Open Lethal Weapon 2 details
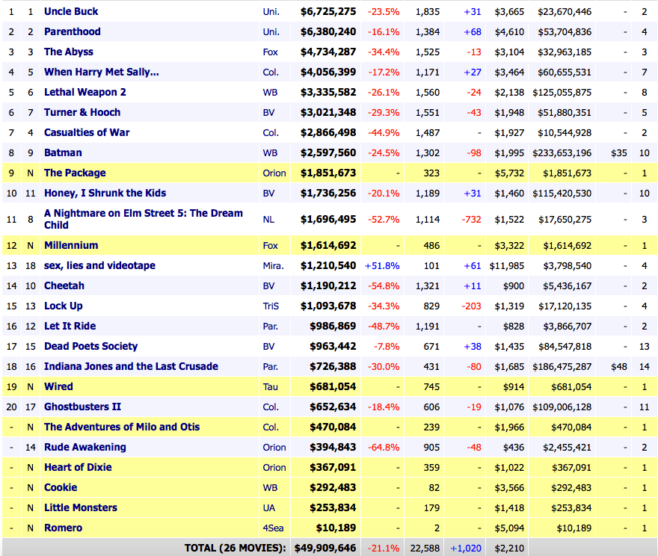This screenshot has width=658, height=556. click(84, 92)
